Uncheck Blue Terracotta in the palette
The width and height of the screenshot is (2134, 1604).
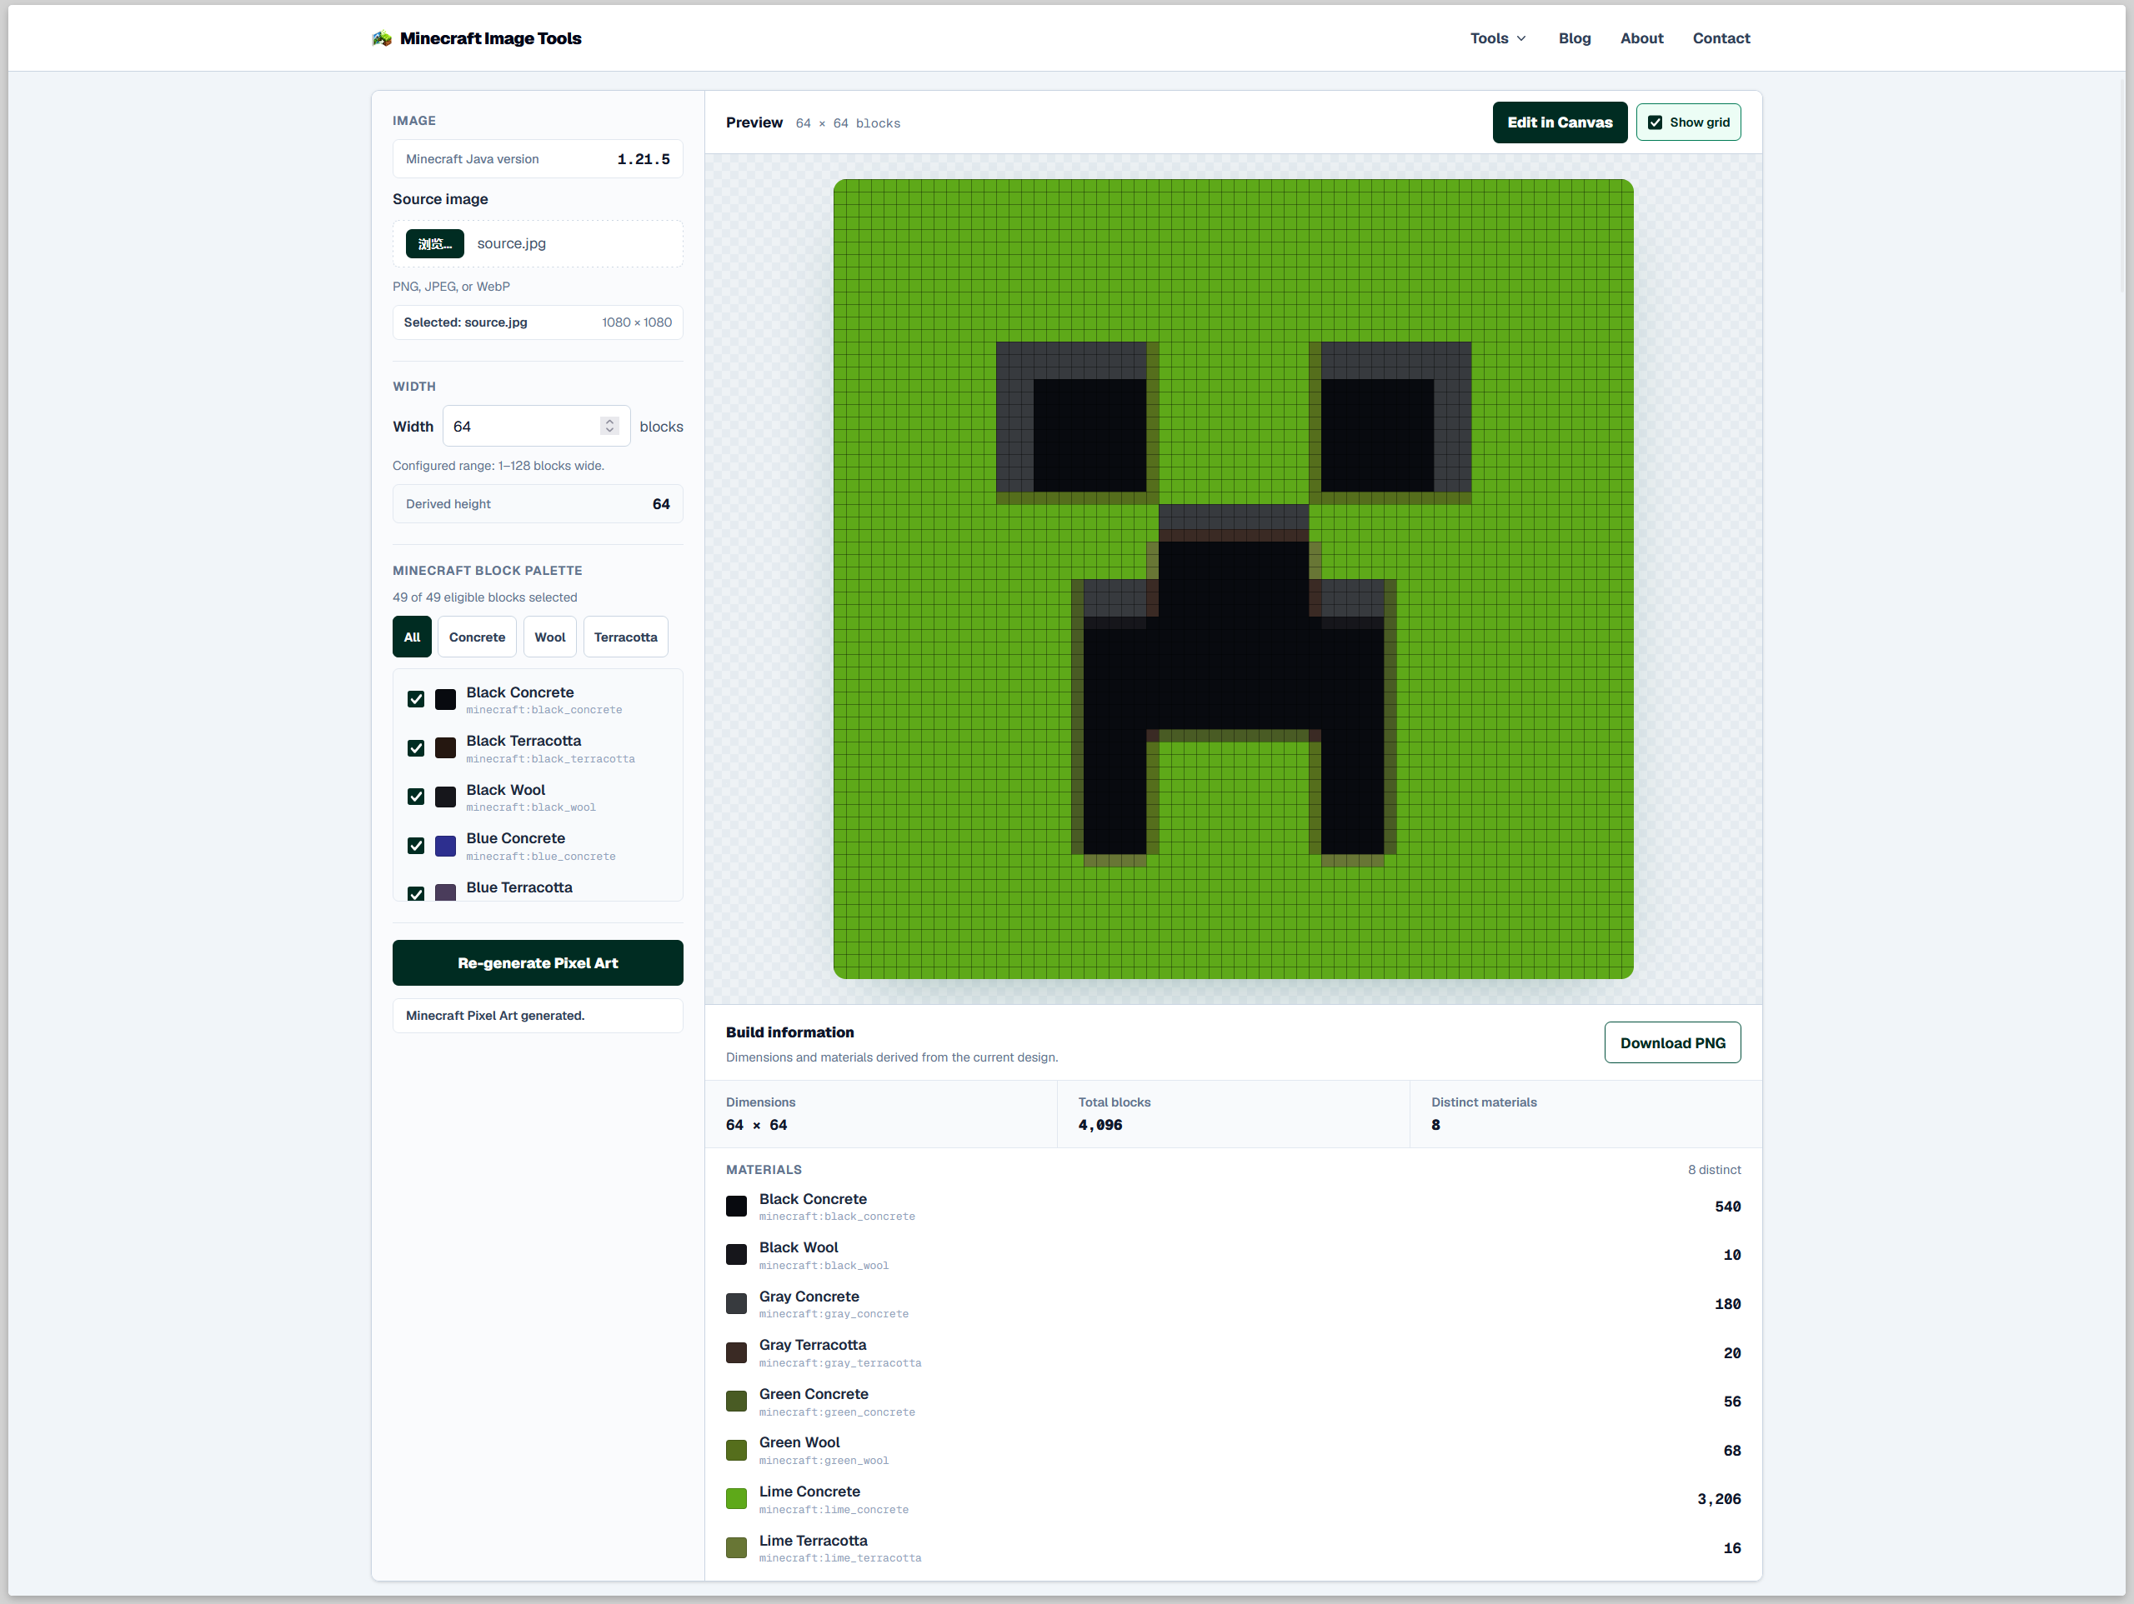416,893
